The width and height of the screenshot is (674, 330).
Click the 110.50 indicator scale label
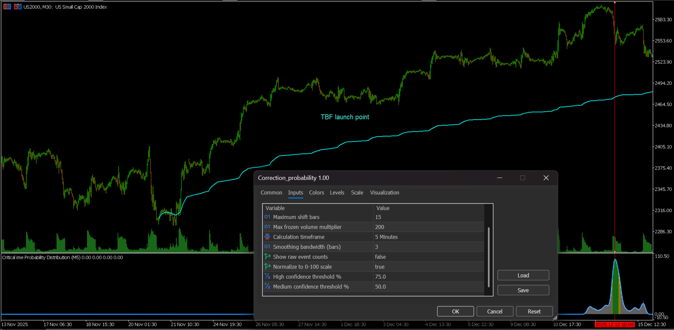pos(662,256)
